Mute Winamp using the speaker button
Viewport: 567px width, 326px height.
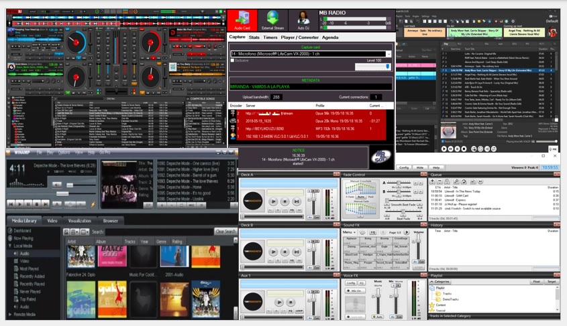click(x=57, y=185)
